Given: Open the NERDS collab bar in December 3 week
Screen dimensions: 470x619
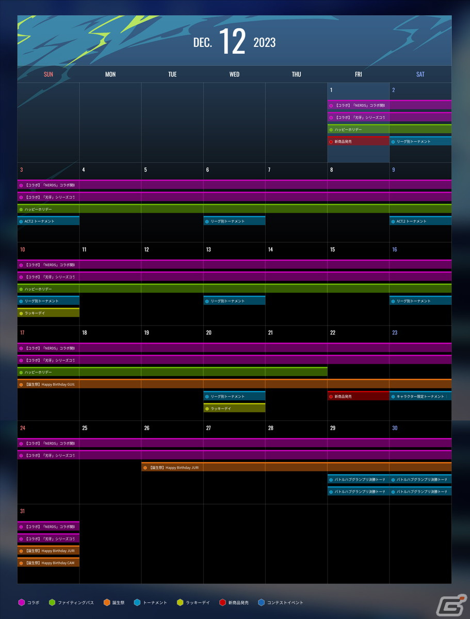Looking at the screenshot, I should coord(234,185).
